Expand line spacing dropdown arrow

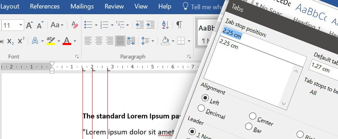tap(153, 41)
